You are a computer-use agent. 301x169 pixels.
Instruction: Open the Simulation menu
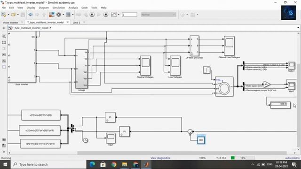point(58,8)
